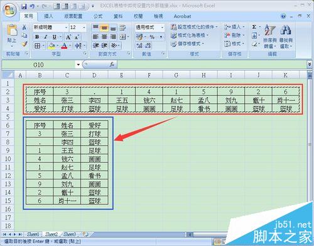314x246 pixels.
Task: Open the font size dropdown showing 12
Action: coord(84,28)
